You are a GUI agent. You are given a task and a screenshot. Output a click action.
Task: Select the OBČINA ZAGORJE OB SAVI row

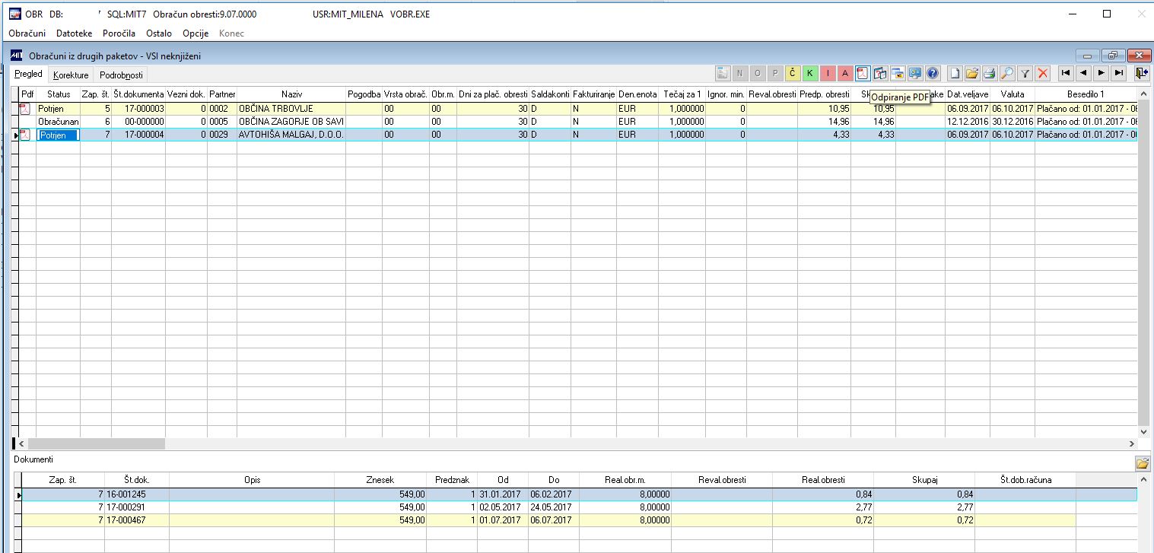577,122
